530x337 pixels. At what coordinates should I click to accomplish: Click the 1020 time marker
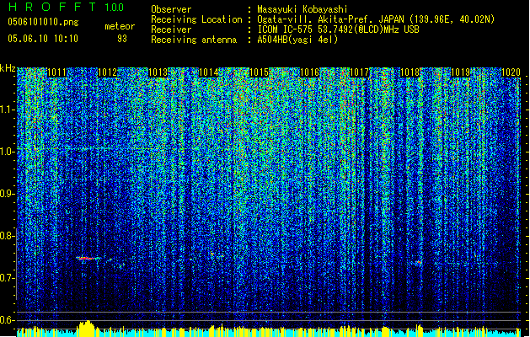[511, 72]
